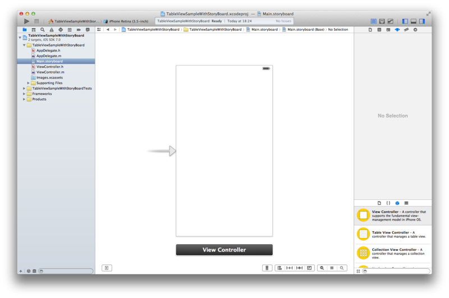449x298 pixels.
Task: Open the File Template library
Action: tap(379, 203)
